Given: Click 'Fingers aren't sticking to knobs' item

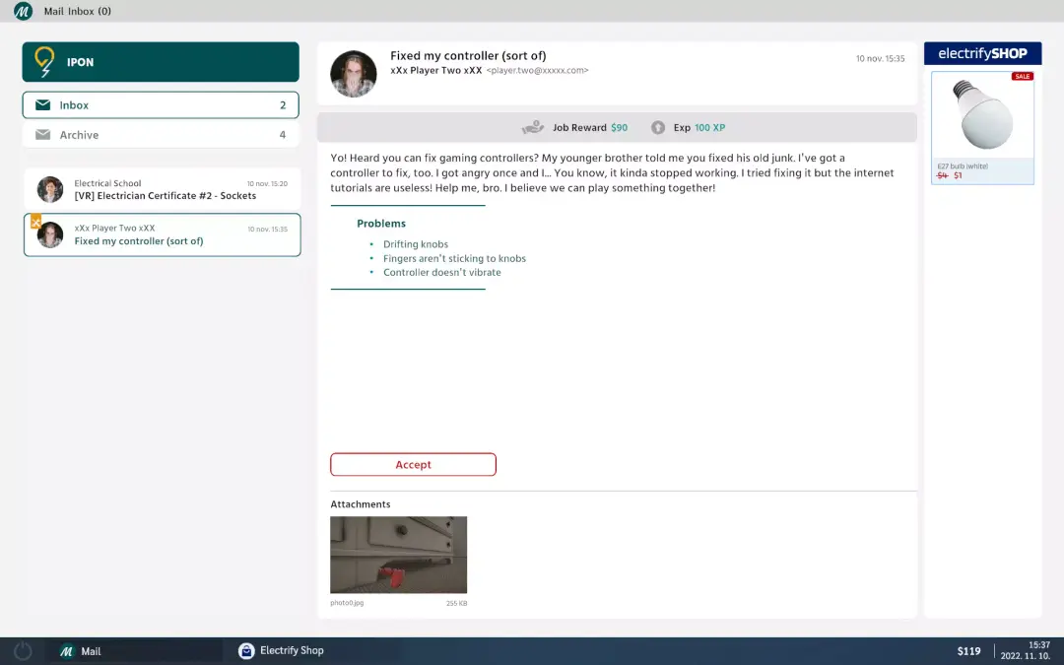Looking at the screenshot, I should (454, 258).
